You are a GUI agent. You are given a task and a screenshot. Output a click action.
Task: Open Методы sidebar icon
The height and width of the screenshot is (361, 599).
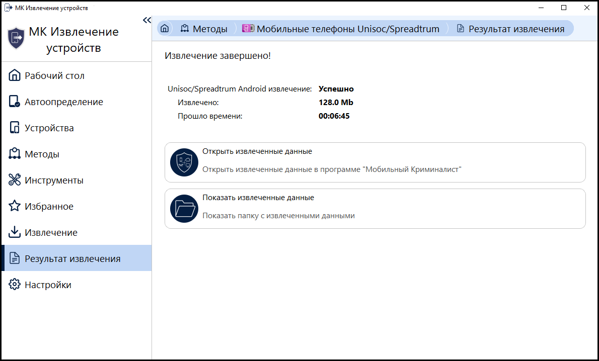pyautogui.click(x=15, y=154)
